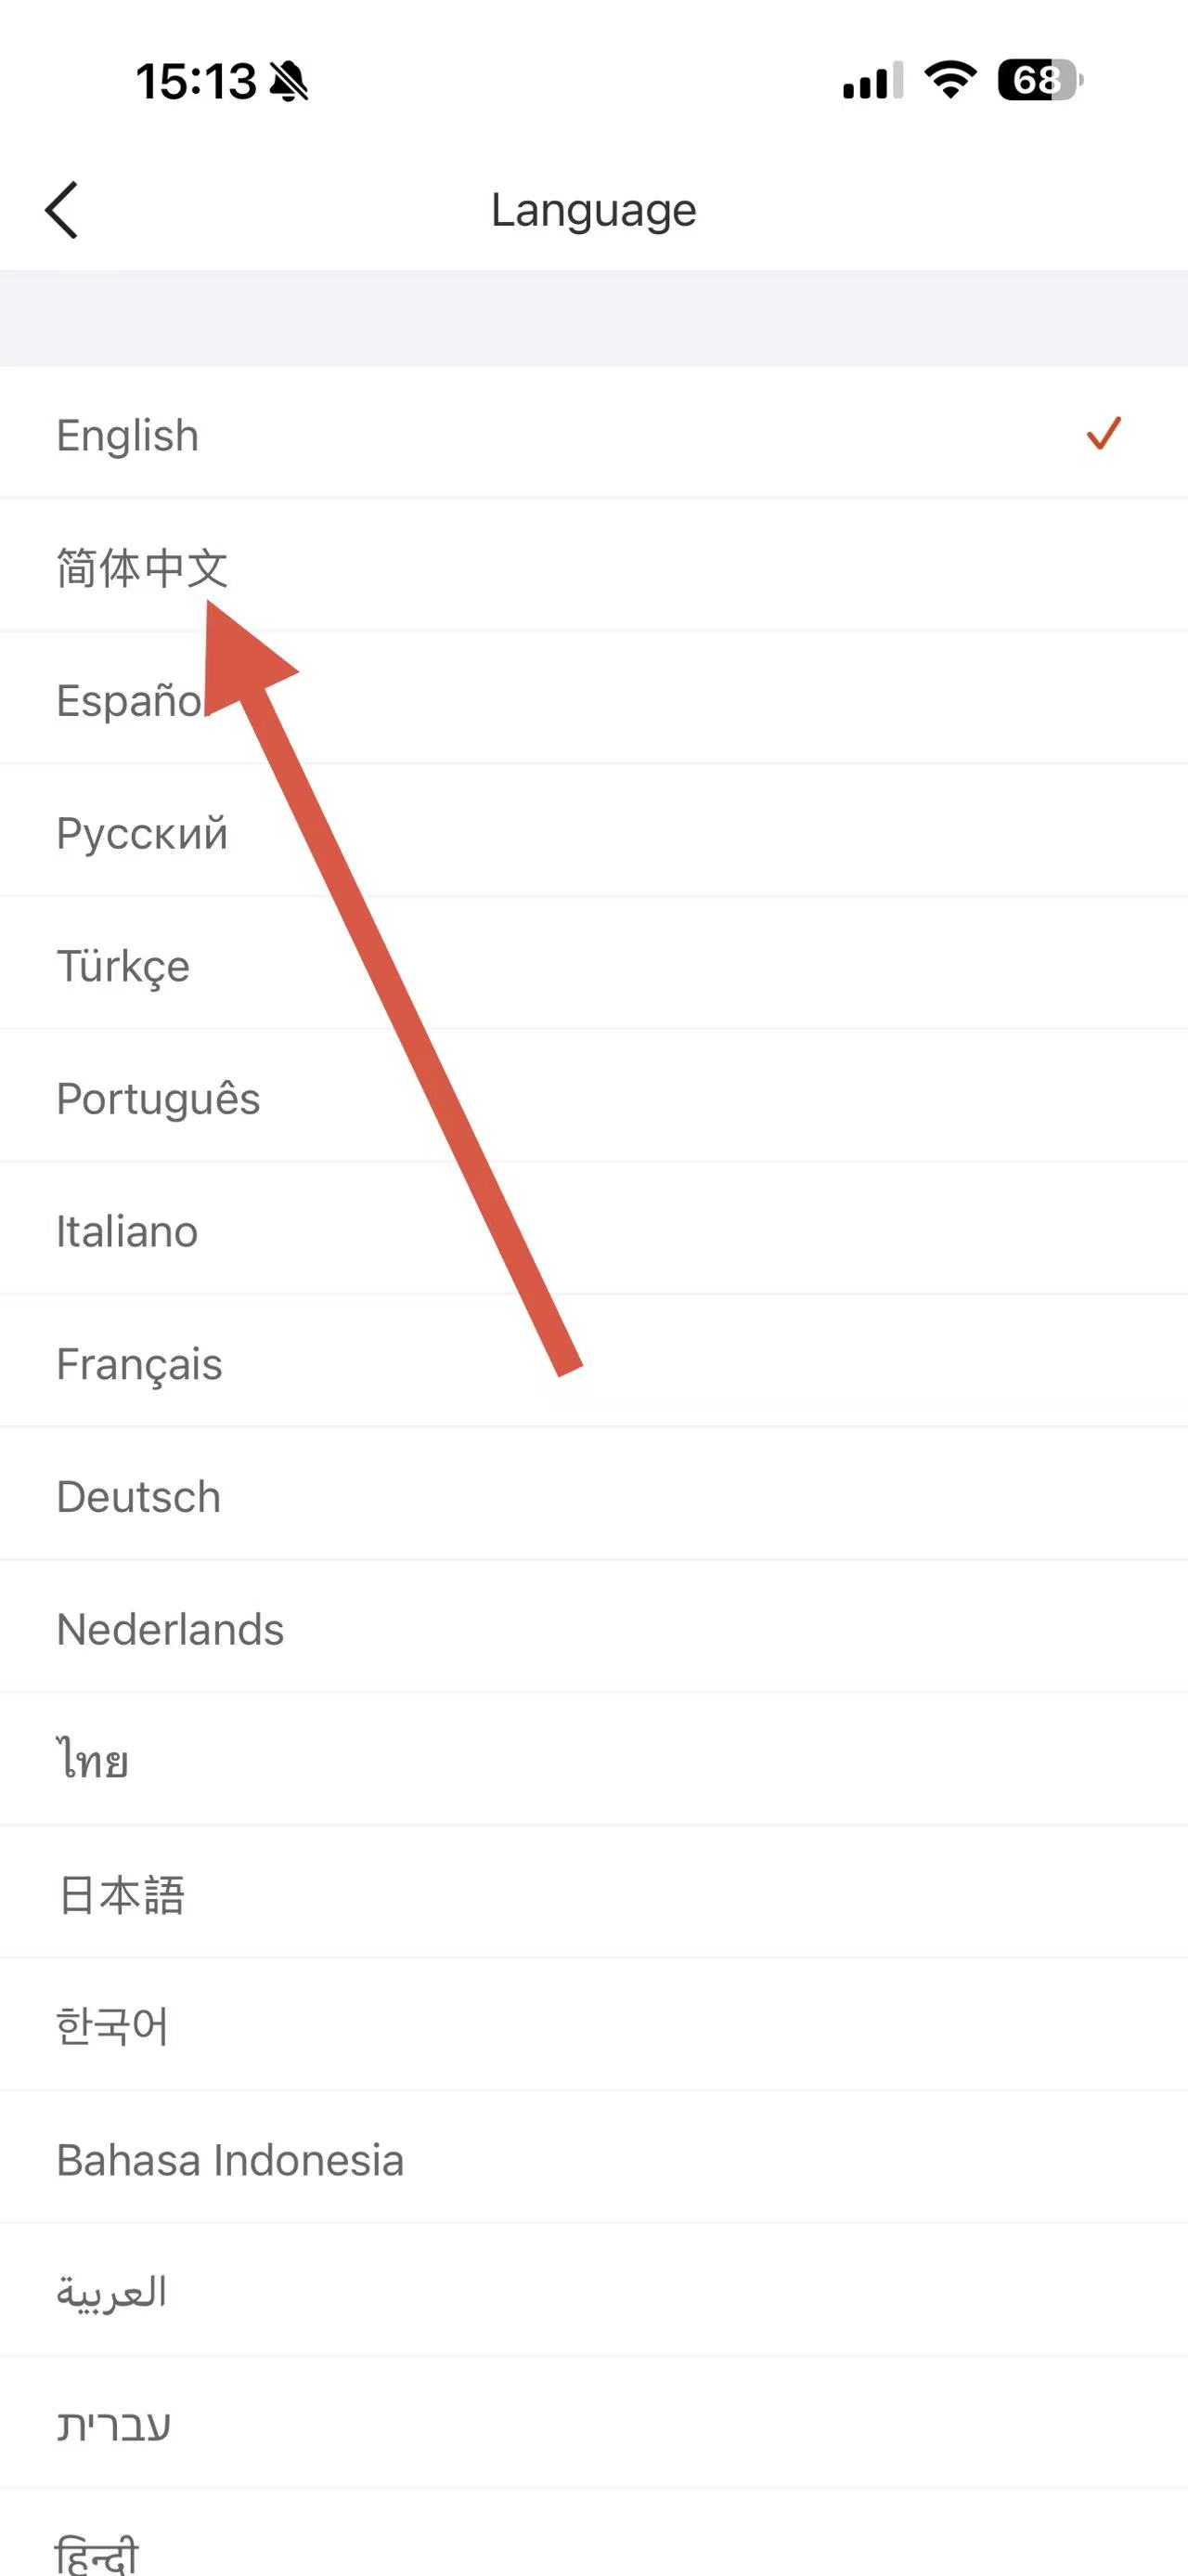1188x2576 pixels.
Task: Select English as the language
Action: pos(128,435)
